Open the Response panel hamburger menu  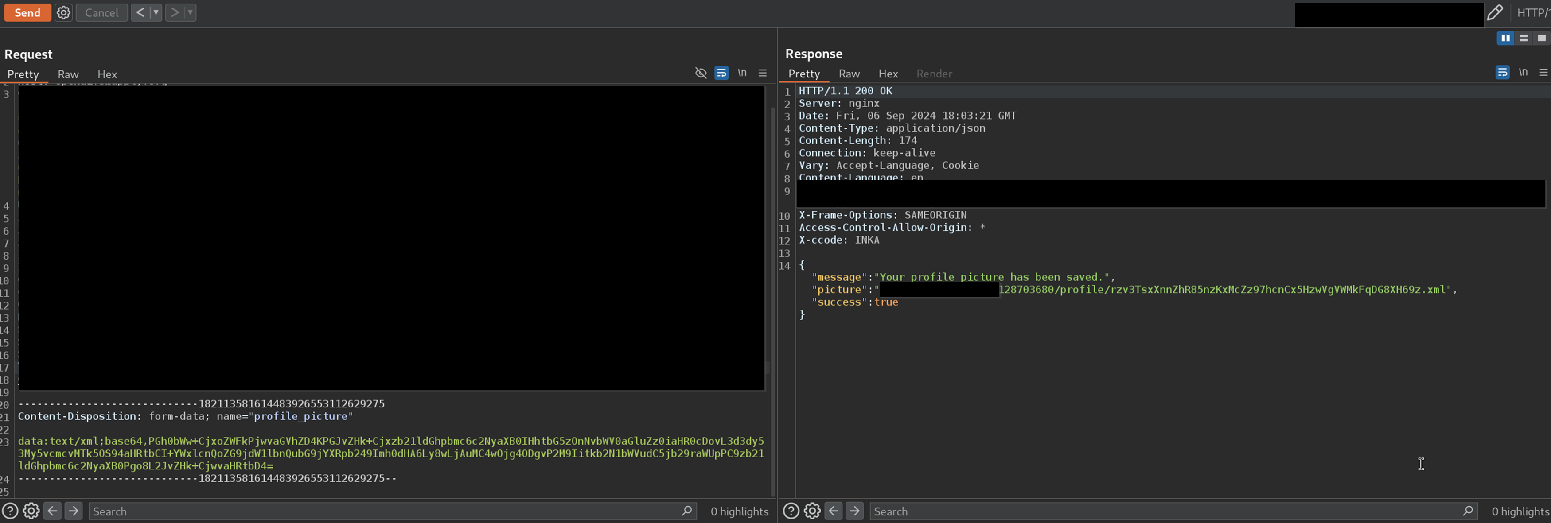[1543, 72]
